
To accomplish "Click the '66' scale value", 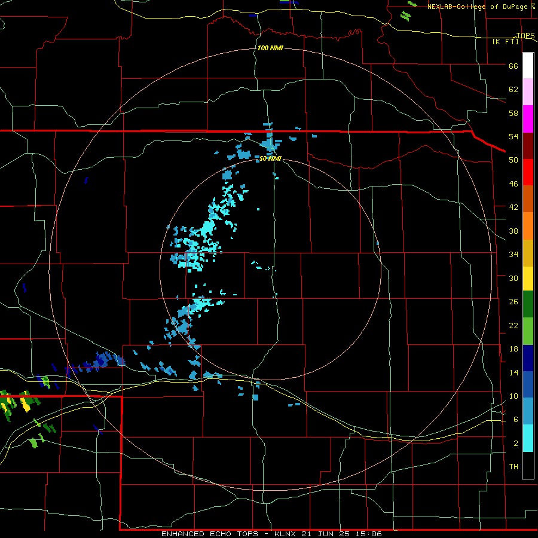I will point(513,66).
